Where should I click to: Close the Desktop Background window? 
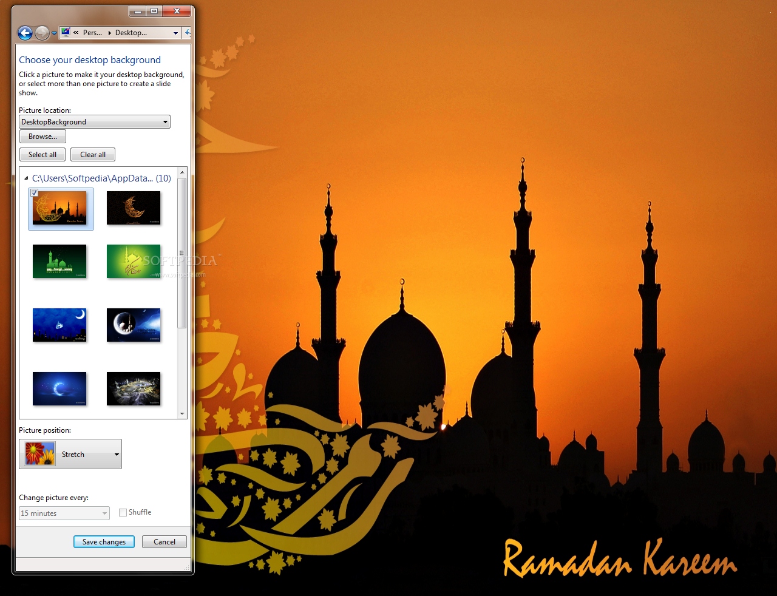(177, 11)
